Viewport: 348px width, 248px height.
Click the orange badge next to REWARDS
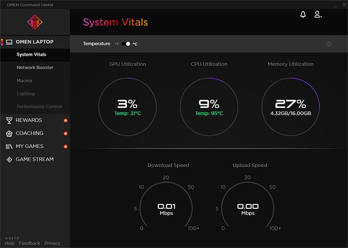(65, 120)
